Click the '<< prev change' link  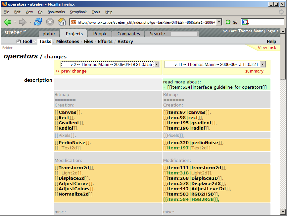point(71,71)
